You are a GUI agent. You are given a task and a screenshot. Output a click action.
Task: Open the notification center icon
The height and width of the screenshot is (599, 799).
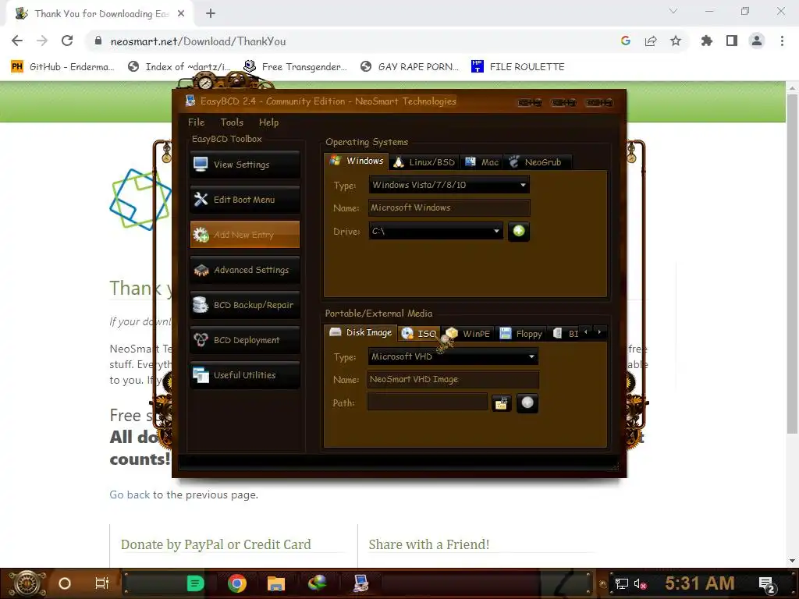tap(767, 584)
